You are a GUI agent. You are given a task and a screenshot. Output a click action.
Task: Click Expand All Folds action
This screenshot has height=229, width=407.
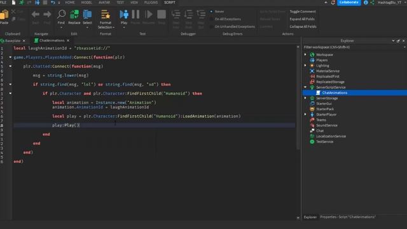point(302,19)
